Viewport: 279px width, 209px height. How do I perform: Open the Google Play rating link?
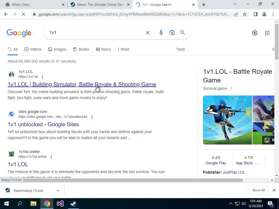pyautogui.click(x=216, y=163)
